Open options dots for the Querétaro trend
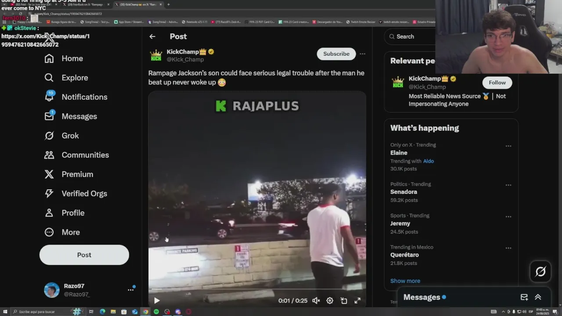The width and height of the screenshot is (562, 316). 508,248
